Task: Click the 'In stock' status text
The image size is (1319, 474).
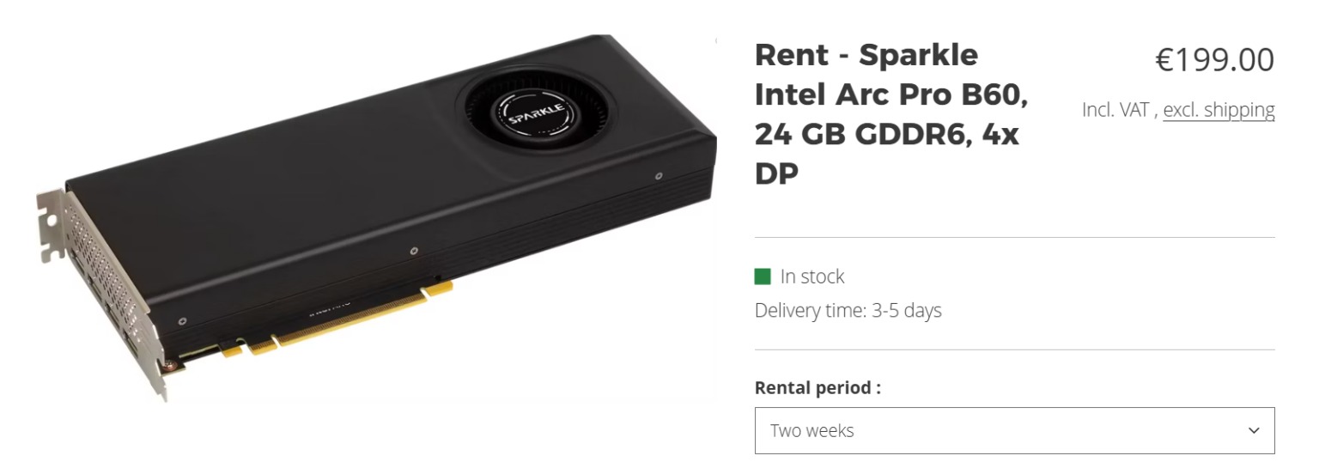Action: pyautogui.click(x=812, y=276)
